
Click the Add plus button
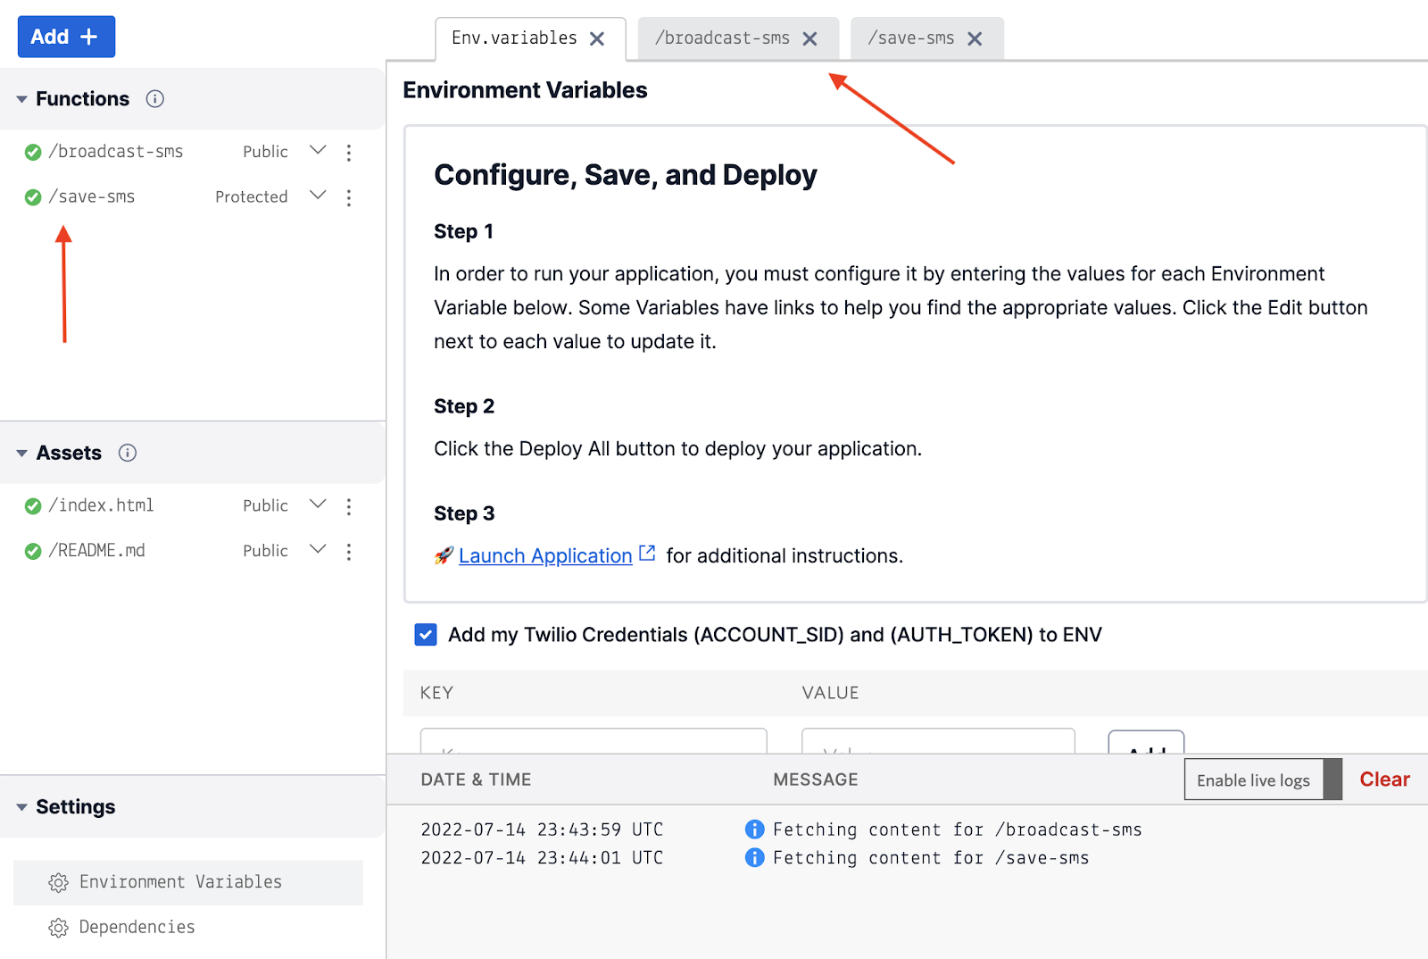tap(66, 37)
